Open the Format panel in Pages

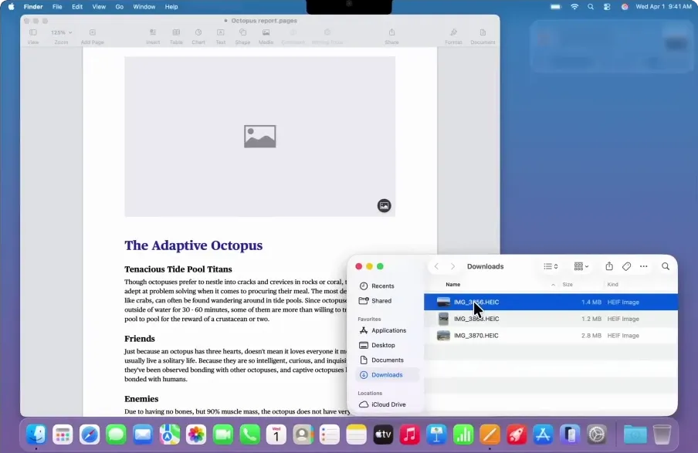click(x=453, y=36)
